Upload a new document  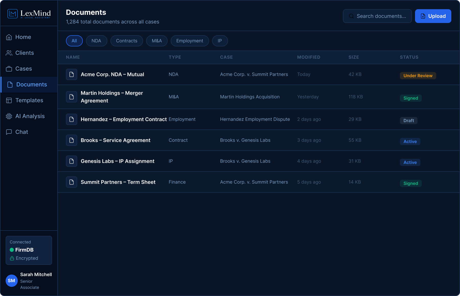pyautogui.click(x=433, y=16)
